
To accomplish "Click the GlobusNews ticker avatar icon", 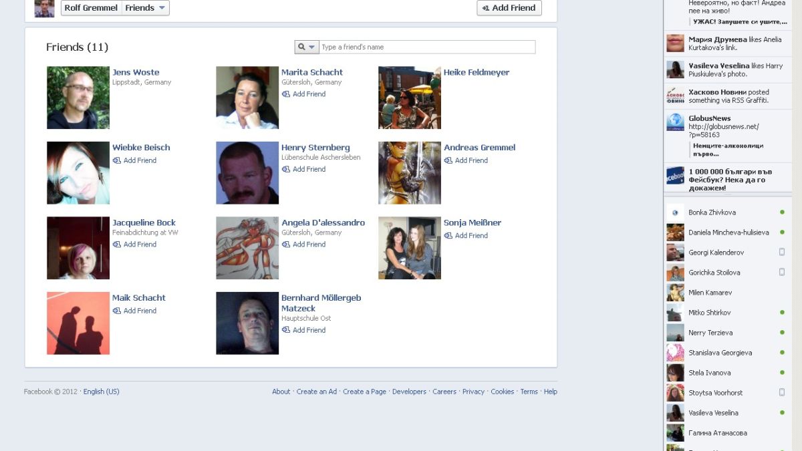I will pyautogui.click(x=675, y=122).
